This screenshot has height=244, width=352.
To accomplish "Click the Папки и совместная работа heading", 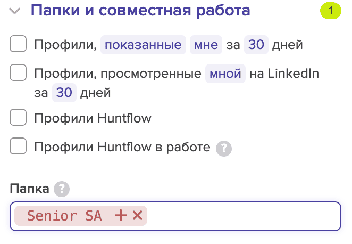I will 140,11.
